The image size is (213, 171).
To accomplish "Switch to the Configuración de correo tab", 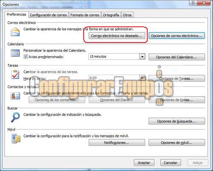I will tap(48, 15).
